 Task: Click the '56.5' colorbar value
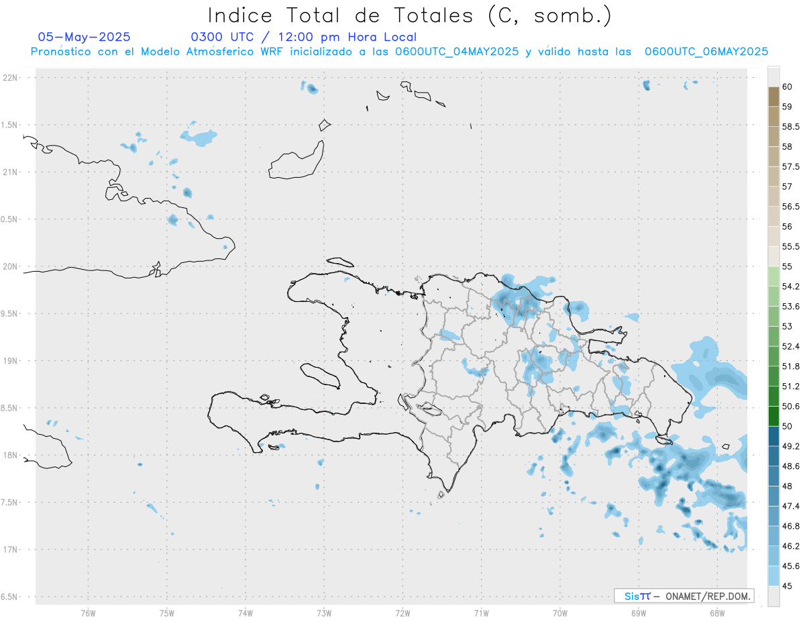pos(791,207)
